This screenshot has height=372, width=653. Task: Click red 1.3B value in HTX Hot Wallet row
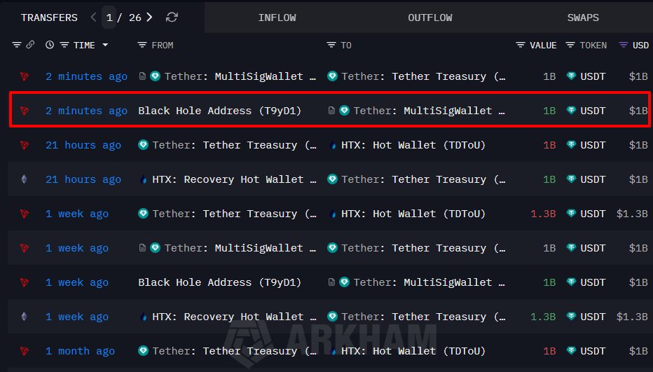coord(543,214)
